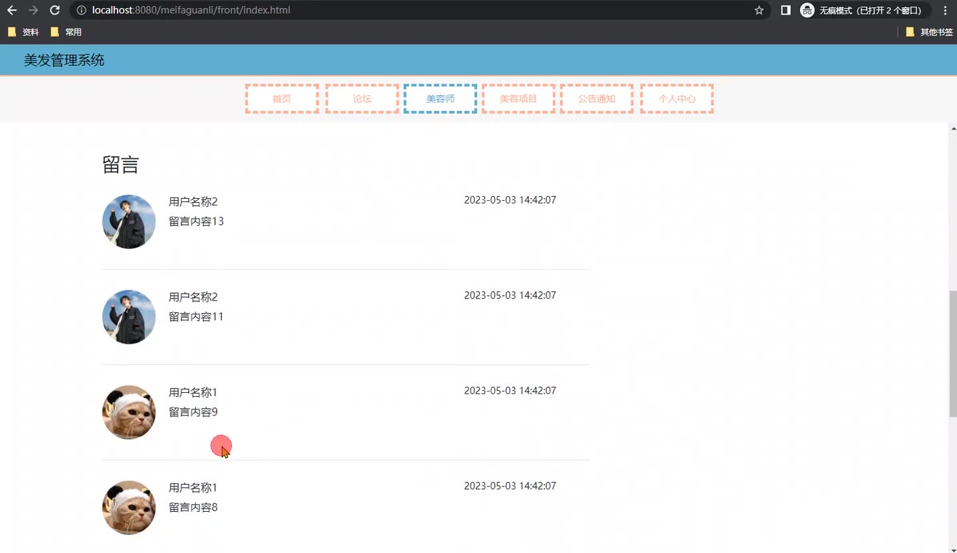Open the 个人中心 navigation tab
The height and width of the screenshot is (553, 957).
[x=677, y=98]
